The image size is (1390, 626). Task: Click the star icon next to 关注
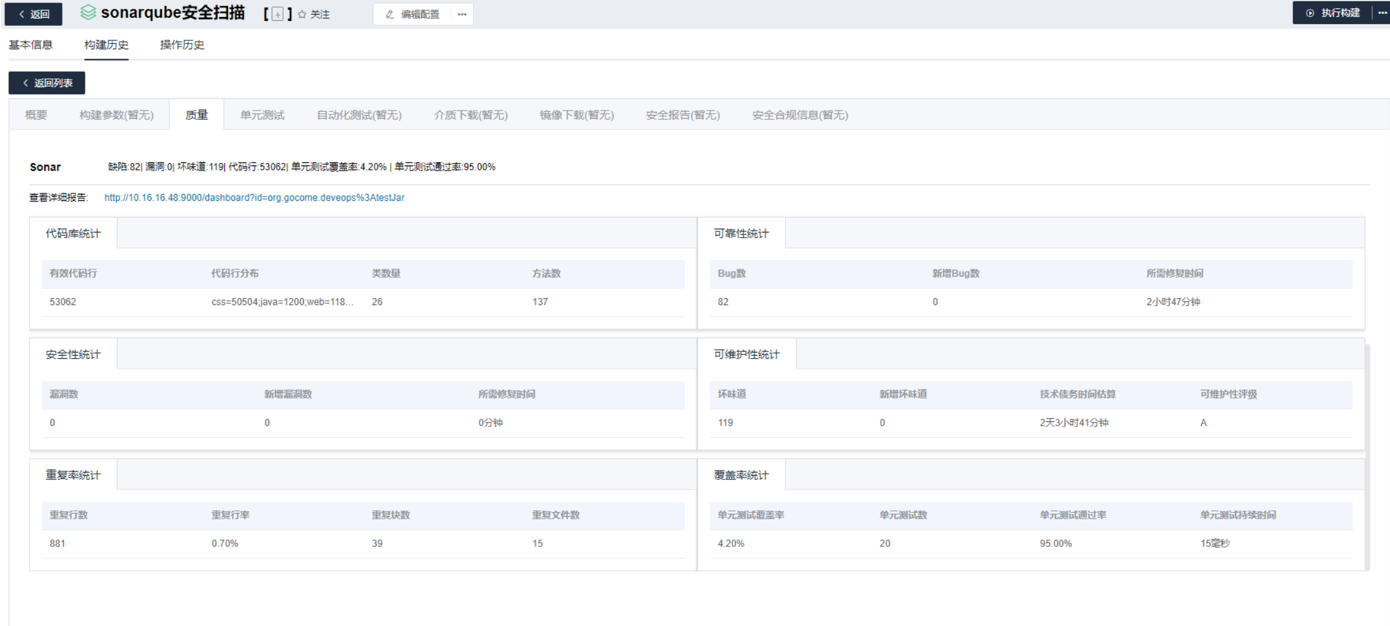point(301,13)
